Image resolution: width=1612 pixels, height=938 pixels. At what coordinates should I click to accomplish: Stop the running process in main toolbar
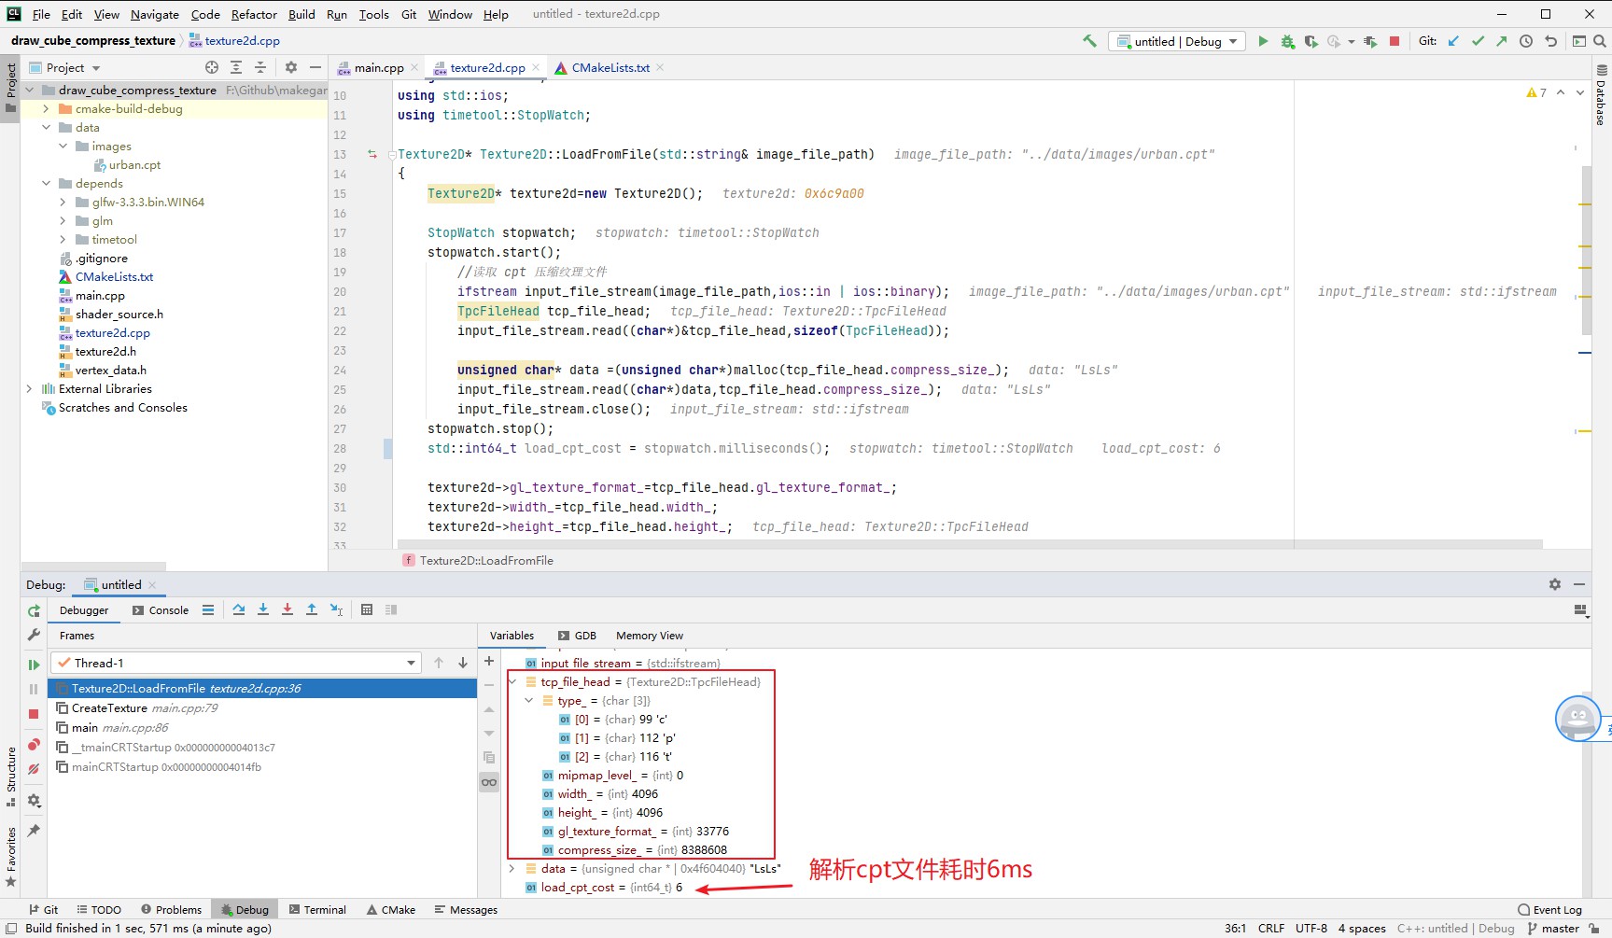tap(1395, 41)
